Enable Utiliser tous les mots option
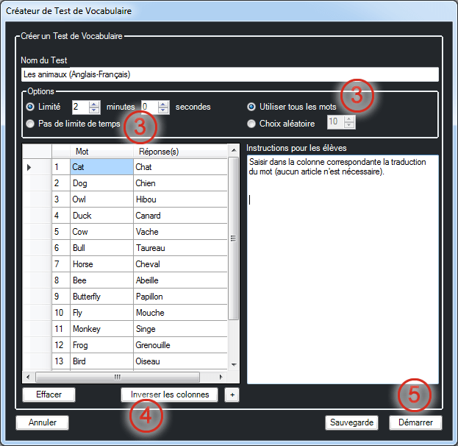The width and height of the screenshot is (458, 446). [252, 107]
